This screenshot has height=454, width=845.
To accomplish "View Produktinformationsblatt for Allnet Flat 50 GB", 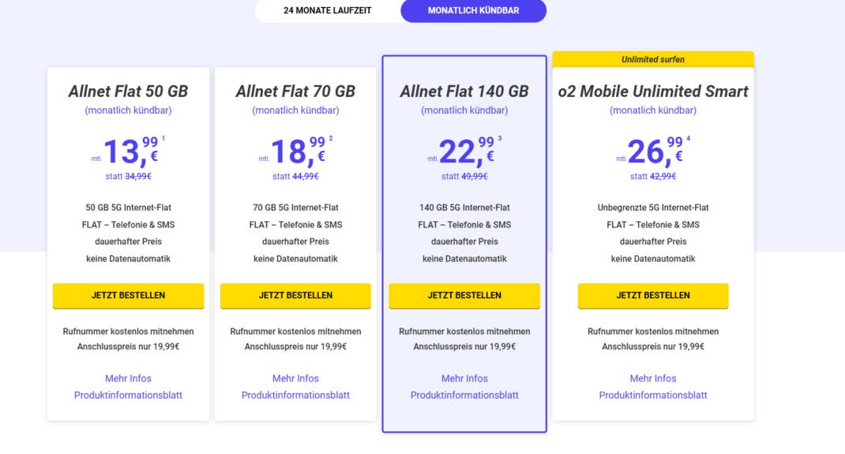I will [x=128, y=395].
